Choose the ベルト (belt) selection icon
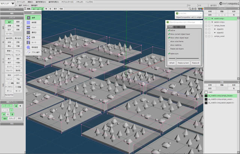The image size is (240, 154). [x=33, y=27]
